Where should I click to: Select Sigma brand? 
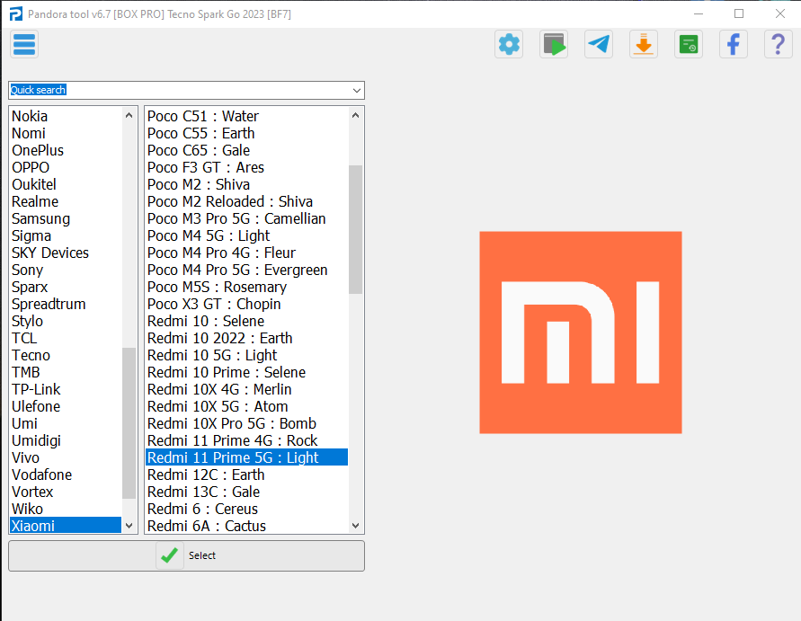click(66, 235)
